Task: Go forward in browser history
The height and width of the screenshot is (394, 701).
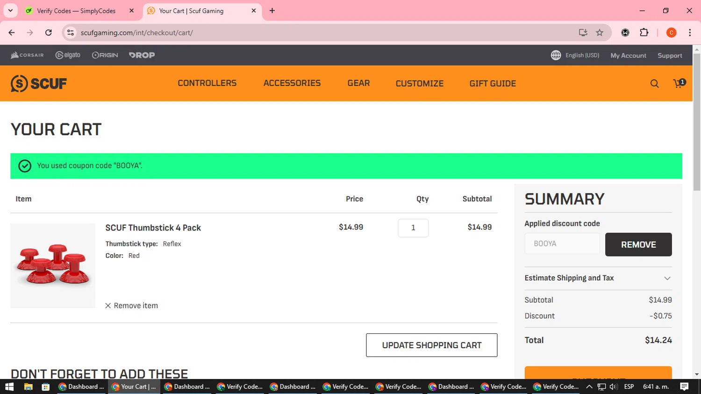Action: pyautogui.click(x=30, y=33)
